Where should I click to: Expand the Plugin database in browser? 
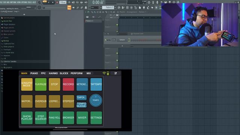(9, 24)
